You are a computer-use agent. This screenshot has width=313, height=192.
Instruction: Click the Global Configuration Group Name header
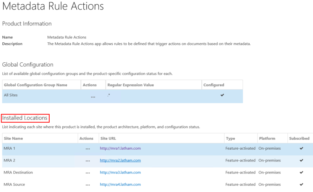click(x=35, y=85)
